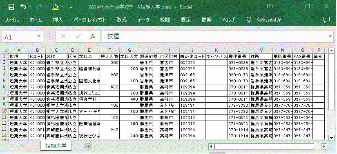Click the キャンパス header cell

tap(216, 56)
